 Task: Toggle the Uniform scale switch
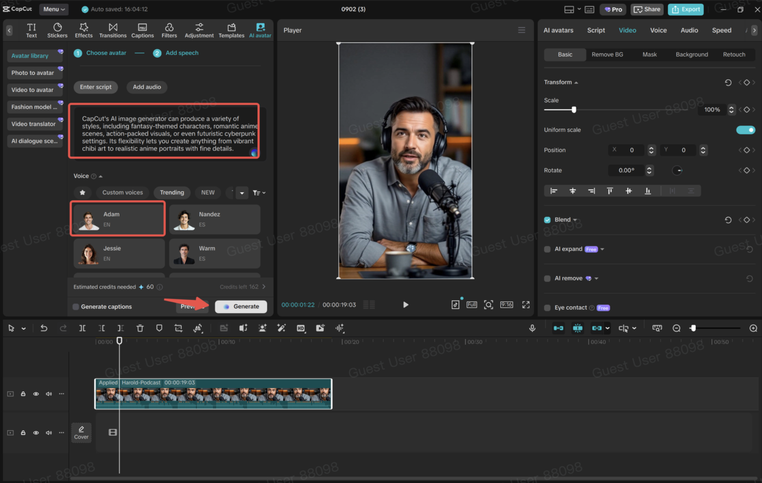tap(745, 130)
